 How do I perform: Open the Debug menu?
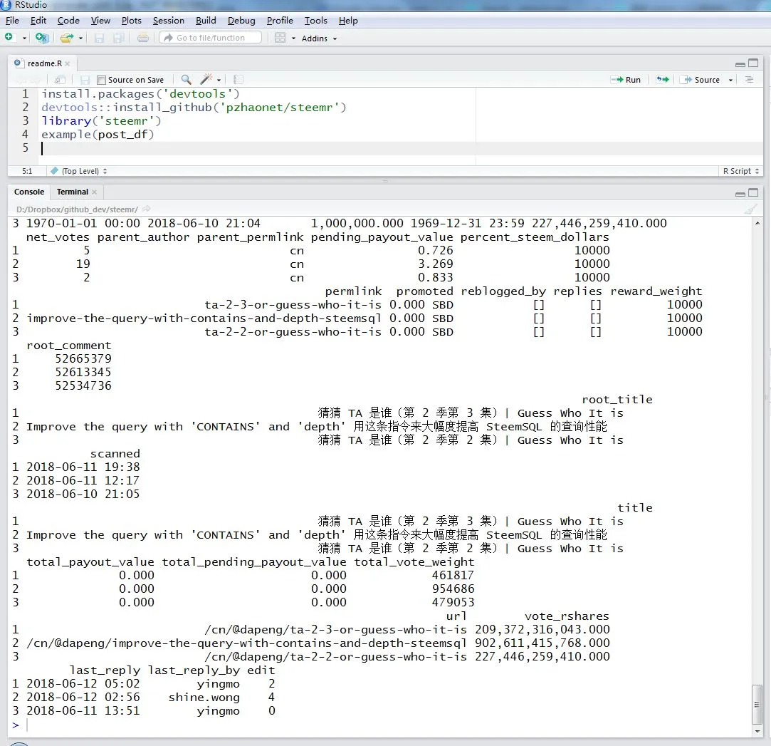point(241,21)
